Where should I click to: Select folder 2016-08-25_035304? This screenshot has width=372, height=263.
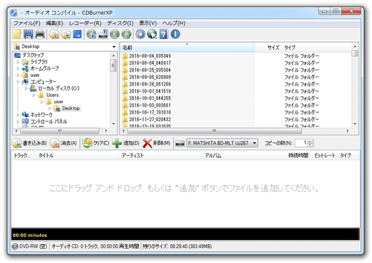coord(150,70)
